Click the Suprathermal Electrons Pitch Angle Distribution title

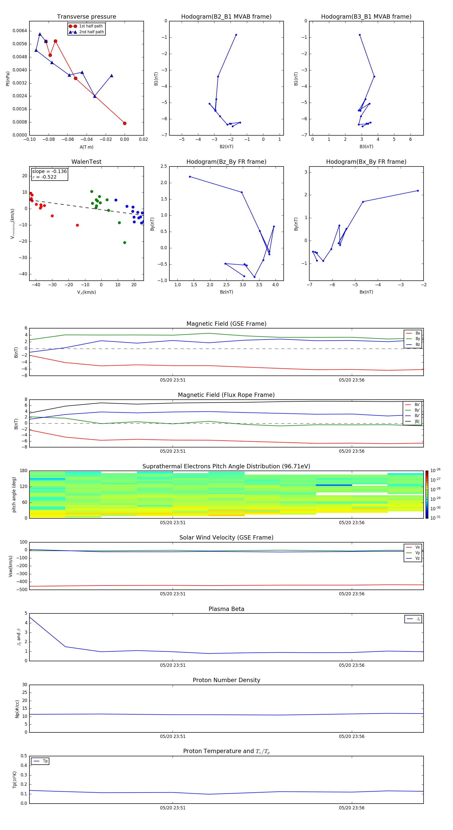(226, 466)
